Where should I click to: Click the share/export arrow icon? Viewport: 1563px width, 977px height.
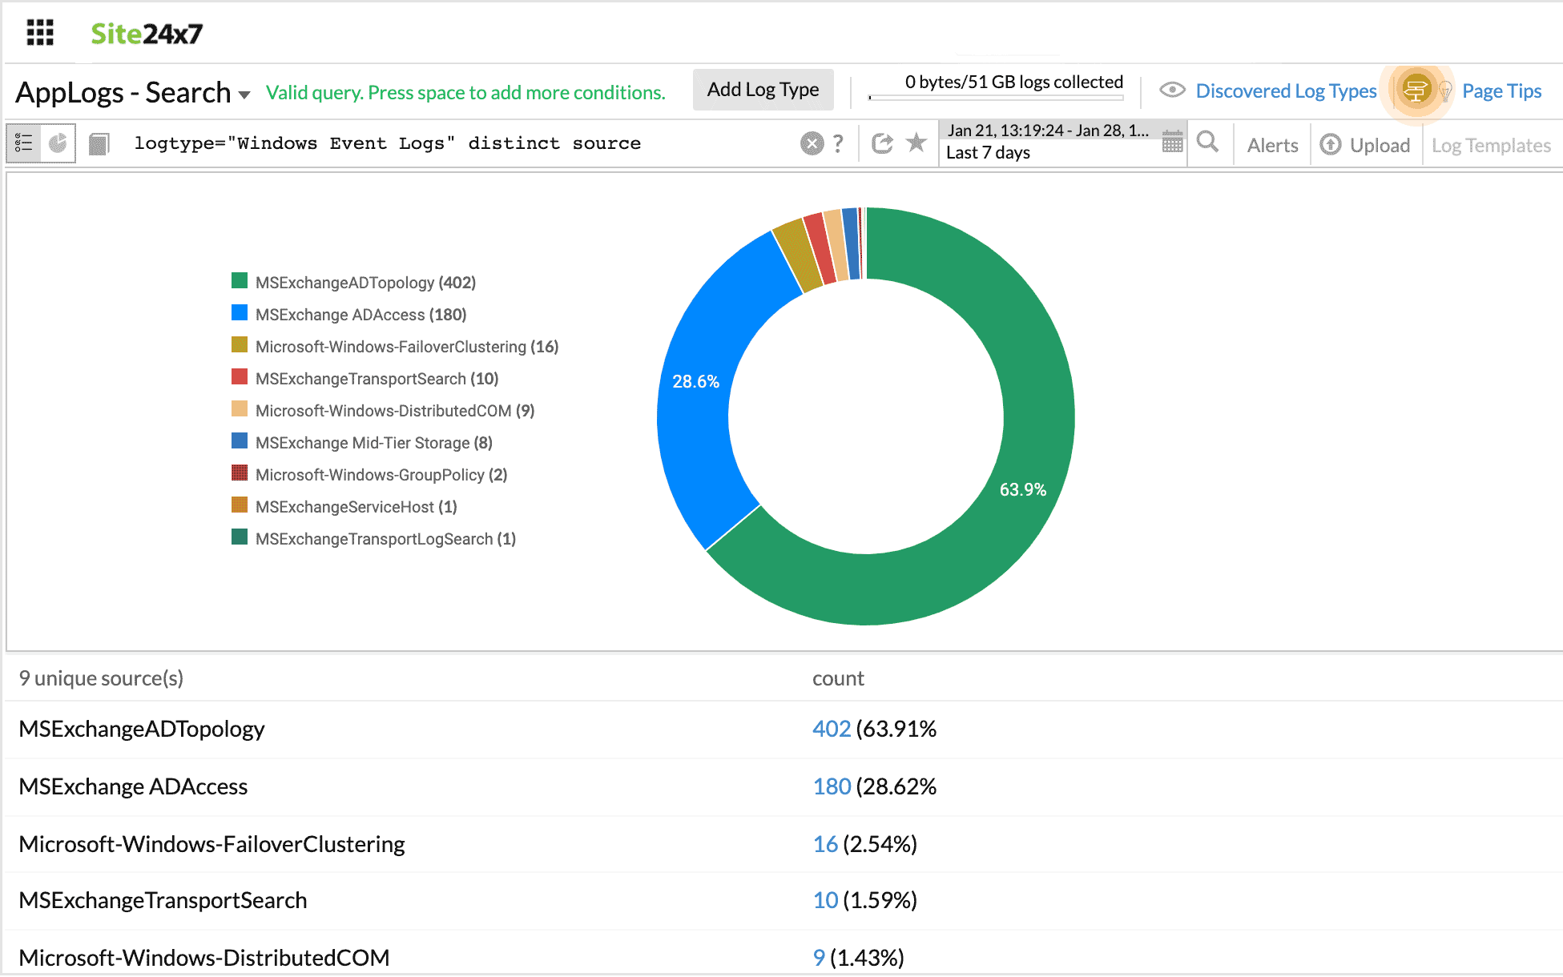point(882,143)
